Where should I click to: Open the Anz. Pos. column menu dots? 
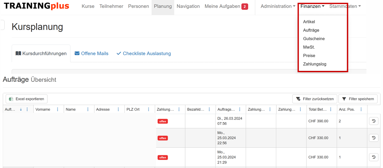pyautogui.click(x=361, y=109)
